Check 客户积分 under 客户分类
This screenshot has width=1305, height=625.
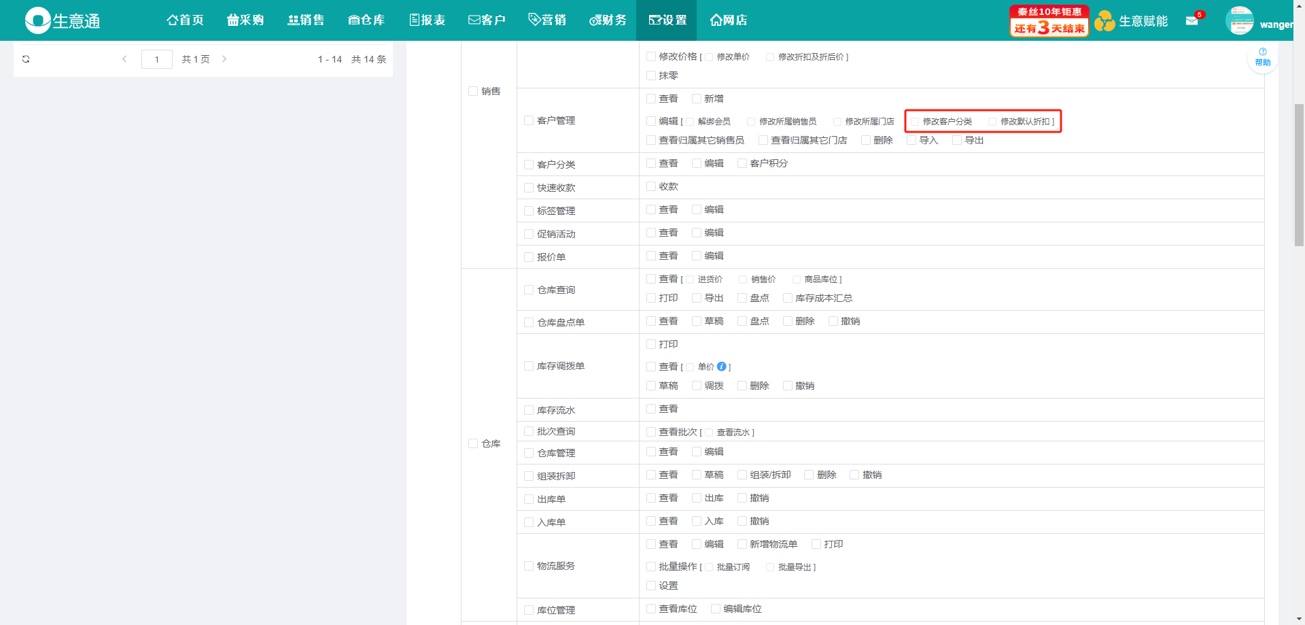(x=742, y=163)
